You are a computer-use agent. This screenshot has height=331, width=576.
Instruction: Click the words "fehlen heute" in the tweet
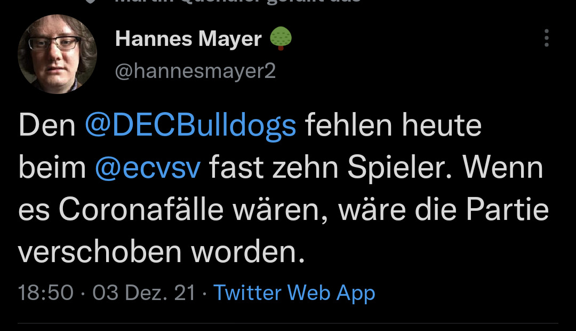393,126
